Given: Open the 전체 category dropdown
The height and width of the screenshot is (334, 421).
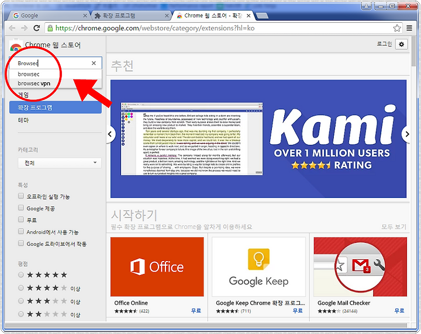Looking at the screenshot, I should pyautogui.click(x=60, y=163).
